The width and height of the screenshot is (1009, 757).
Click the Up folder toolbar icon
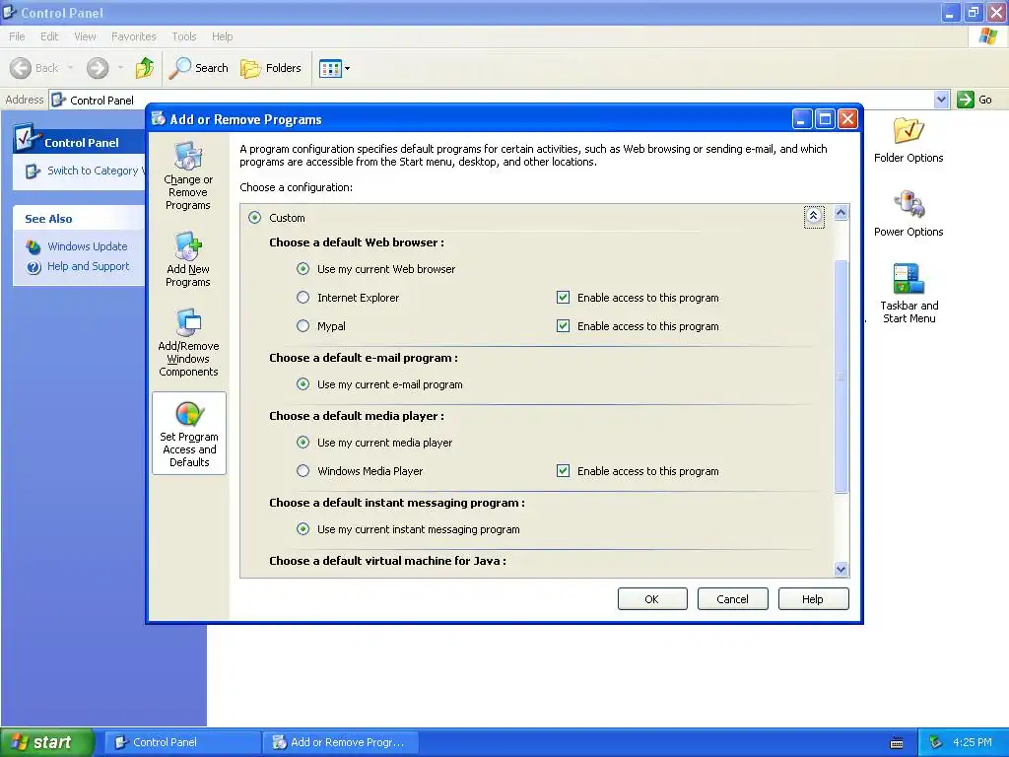click(x=145, y=68)
